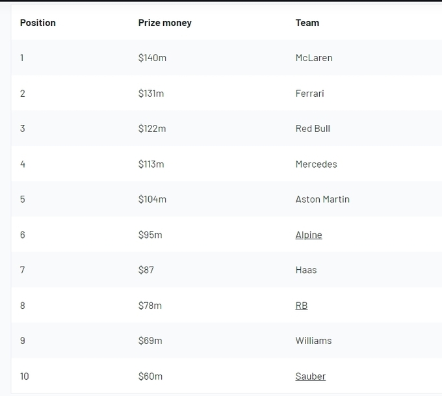The width and height of the screenshot is (442, 396).
Task: Click the $122m prize money value
Action: click(152, 129)
